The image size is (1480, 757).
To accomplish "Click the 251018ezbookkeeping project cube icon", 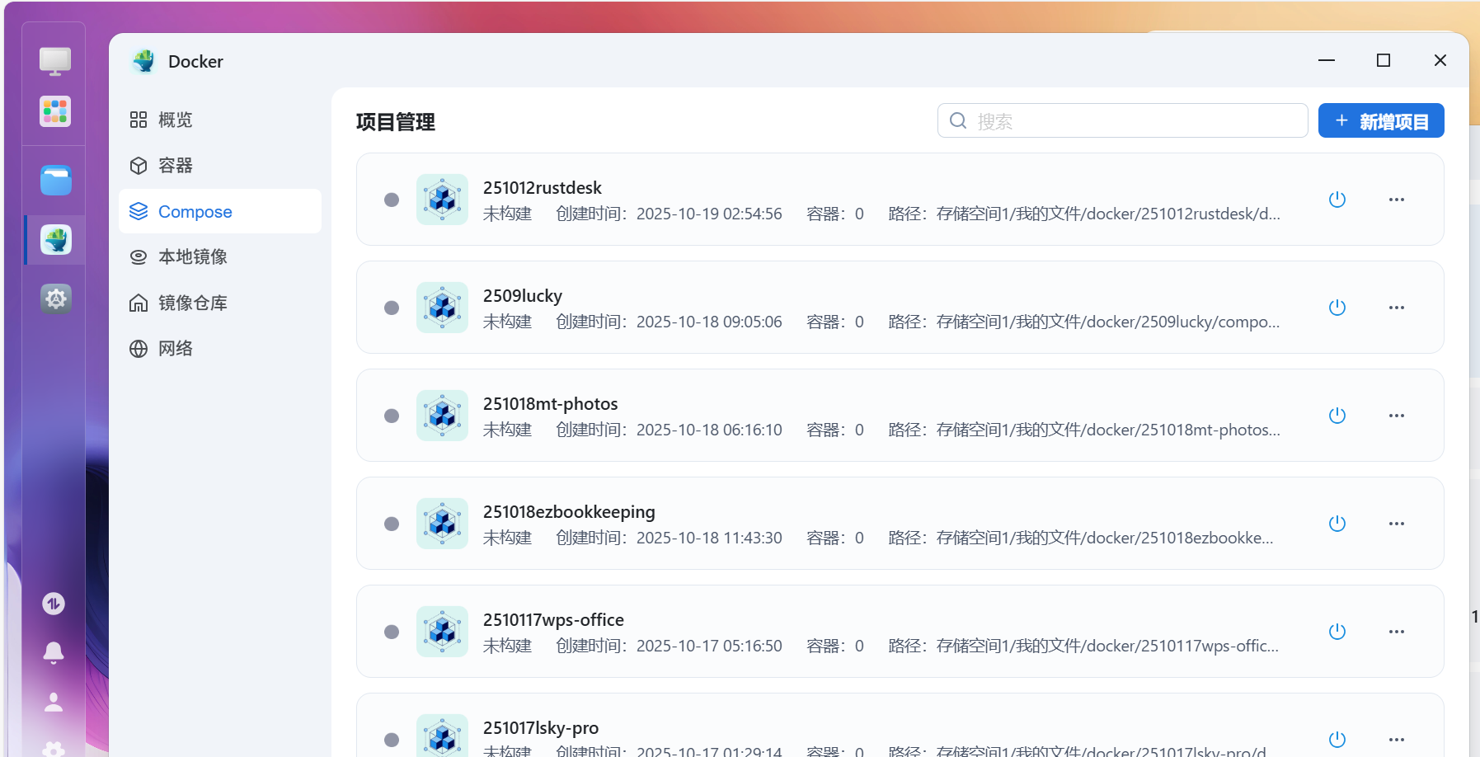I will (x=442, y=524).
